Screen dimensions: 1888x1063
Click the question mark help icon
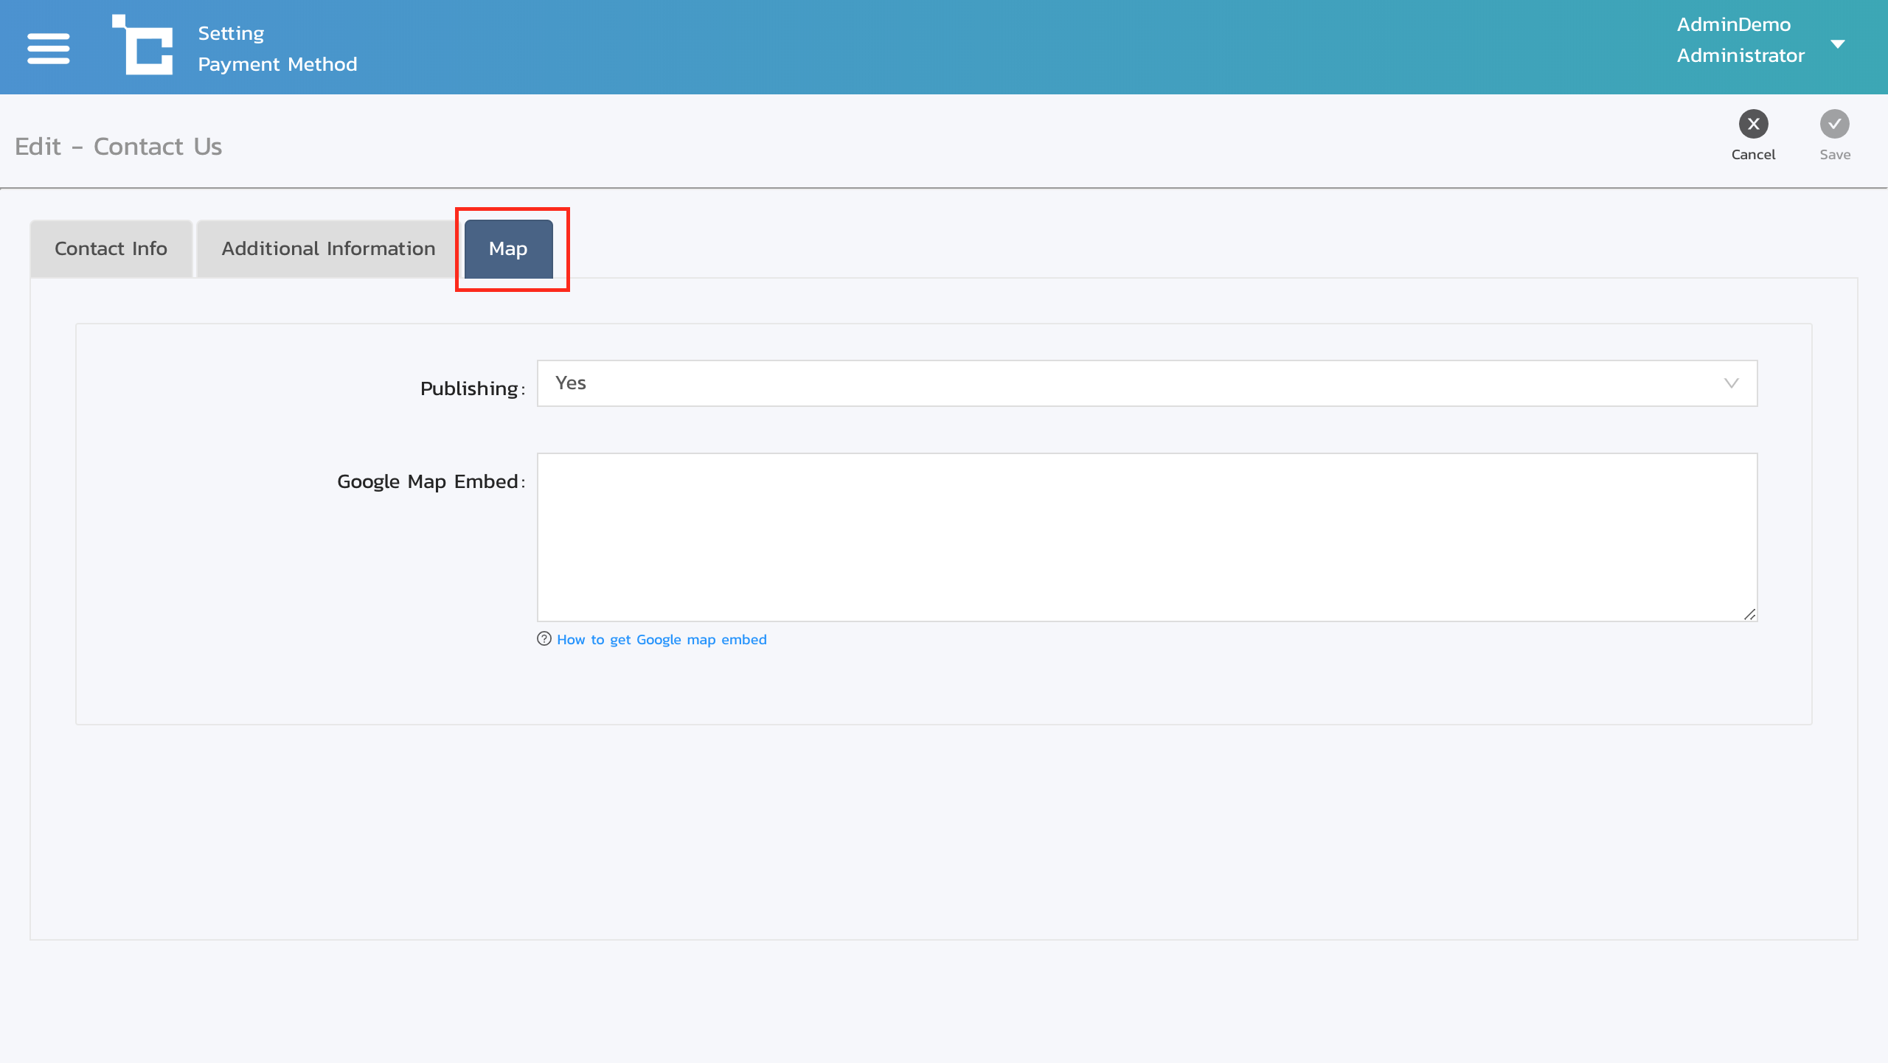pos(544,639)
